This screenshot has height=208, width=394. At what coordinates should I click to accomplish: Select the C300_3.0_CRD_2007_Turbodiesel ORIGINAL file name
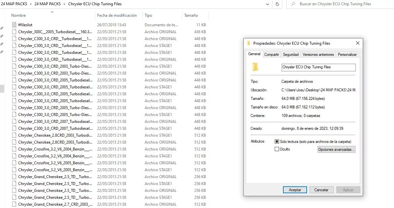(x=55, y=122)
